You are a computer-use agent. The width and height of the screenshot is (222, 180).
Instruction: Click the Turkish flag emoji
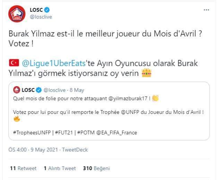point(14,63)
